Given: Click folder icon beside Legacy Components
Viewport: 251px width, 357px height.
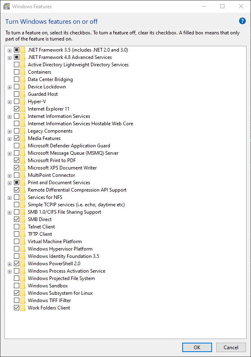Looking at the screenshot, I should tap(23, 131).
